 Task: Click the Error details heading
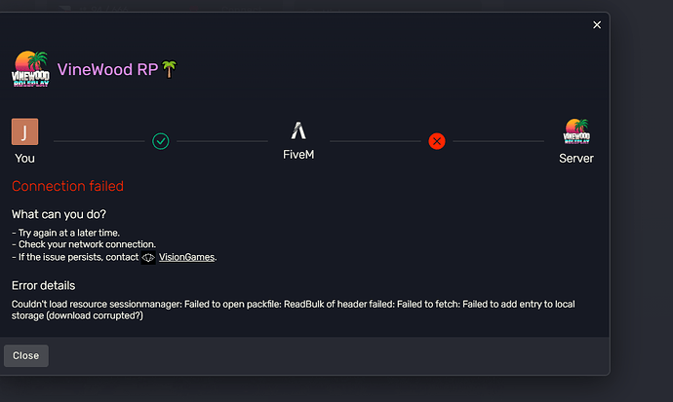pyautogui.click(x=43, y=285)
